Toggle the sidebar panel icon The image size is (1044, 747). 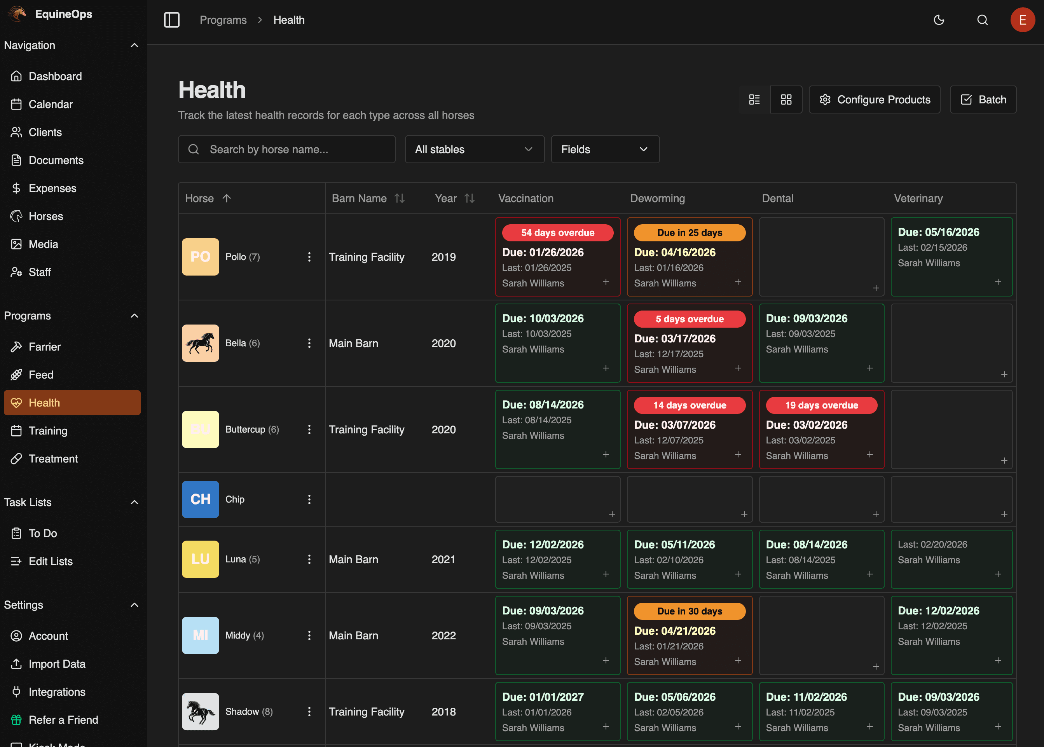coord(171,20)
